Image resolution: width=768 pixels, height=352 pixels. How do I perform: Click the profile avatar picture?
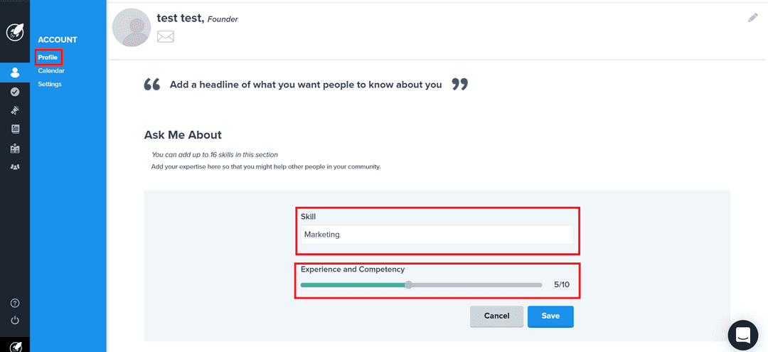pyautogui.click(x=132, y=28)
